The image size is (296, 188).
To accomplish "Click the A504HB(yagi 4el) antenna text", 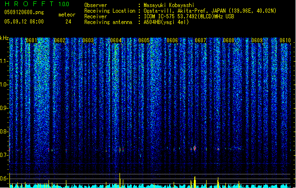I will 166,22.
